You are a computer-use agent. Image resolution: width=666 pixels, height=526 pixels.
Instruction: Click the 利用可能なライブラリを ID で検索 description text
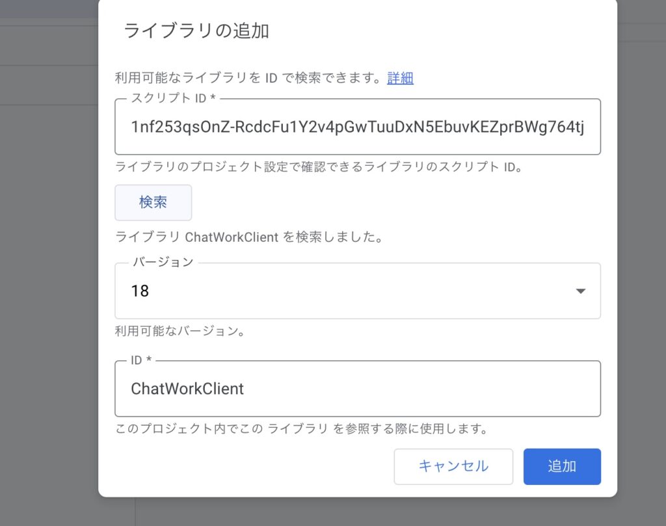(x=247, y=78)
